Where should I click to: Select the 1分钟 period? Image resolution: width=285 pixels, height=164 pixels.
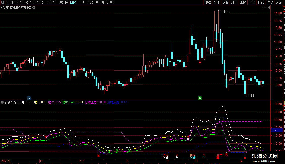coord(19,2)
